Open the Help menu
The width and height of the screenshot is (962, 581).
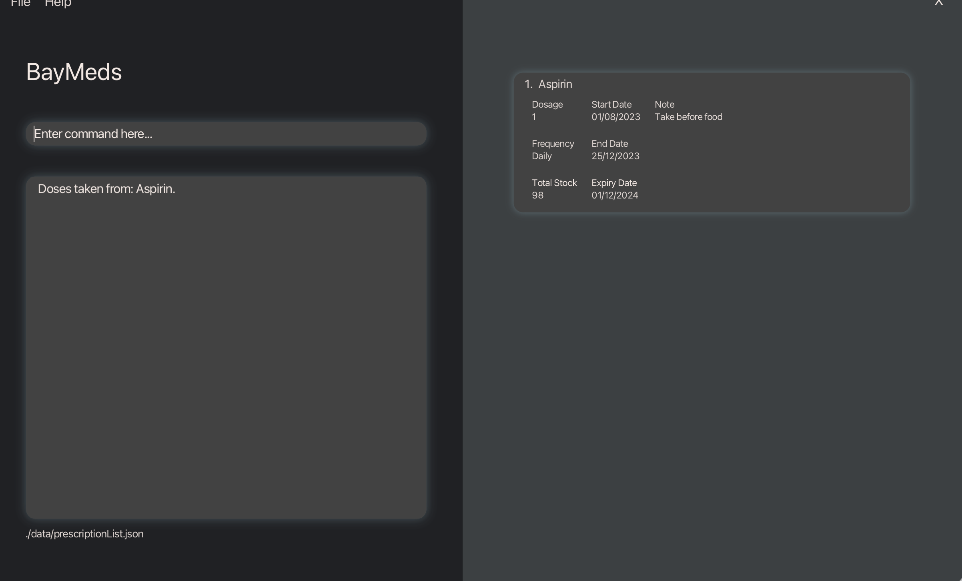58,3
